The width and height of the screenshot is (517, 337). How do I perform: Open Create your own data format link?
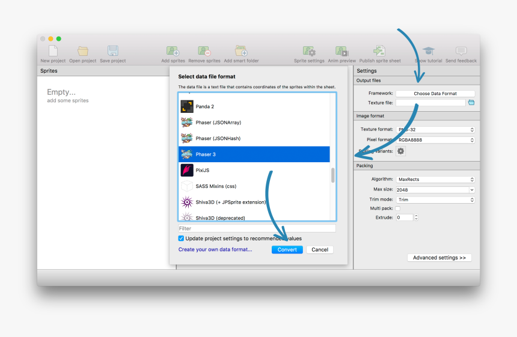(215, 249)
